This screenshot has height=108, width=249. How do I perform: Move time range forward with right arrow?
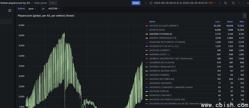pos(220,3)
